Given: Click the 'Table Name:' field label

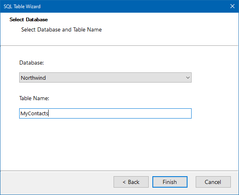Looking at the screenshot, I should (x=34, y=98).
